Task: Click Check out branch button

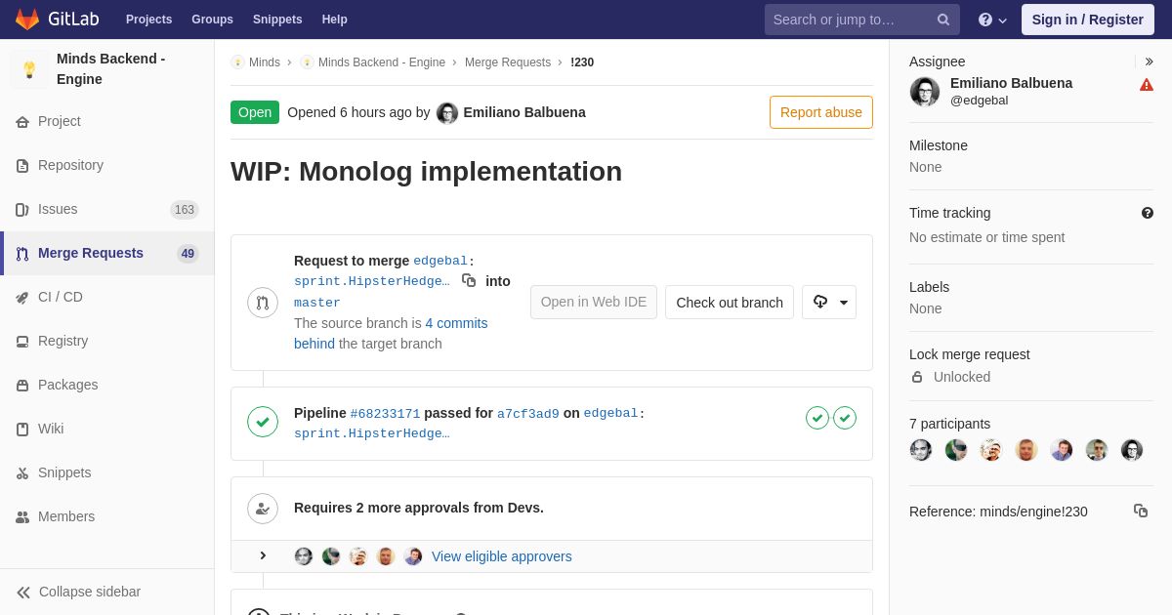Action: (730, 303)
